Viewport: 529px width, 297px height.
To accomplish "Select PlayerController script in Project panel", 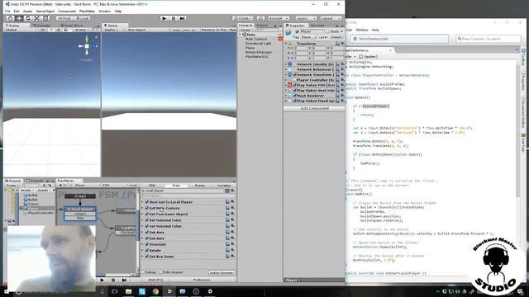I will point(41,213).
